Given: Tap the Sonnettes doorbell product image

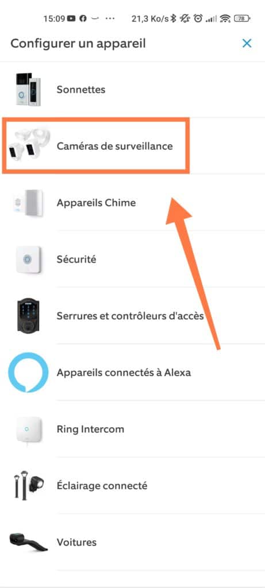Looking at the screenshot, I should 28,90.
